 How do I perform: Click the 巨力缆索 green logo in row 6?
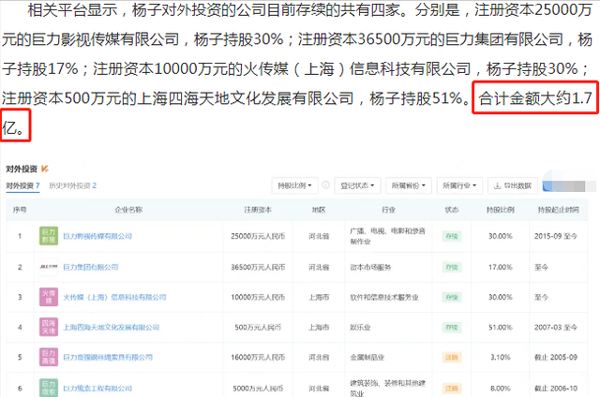(x=49, y=388)
